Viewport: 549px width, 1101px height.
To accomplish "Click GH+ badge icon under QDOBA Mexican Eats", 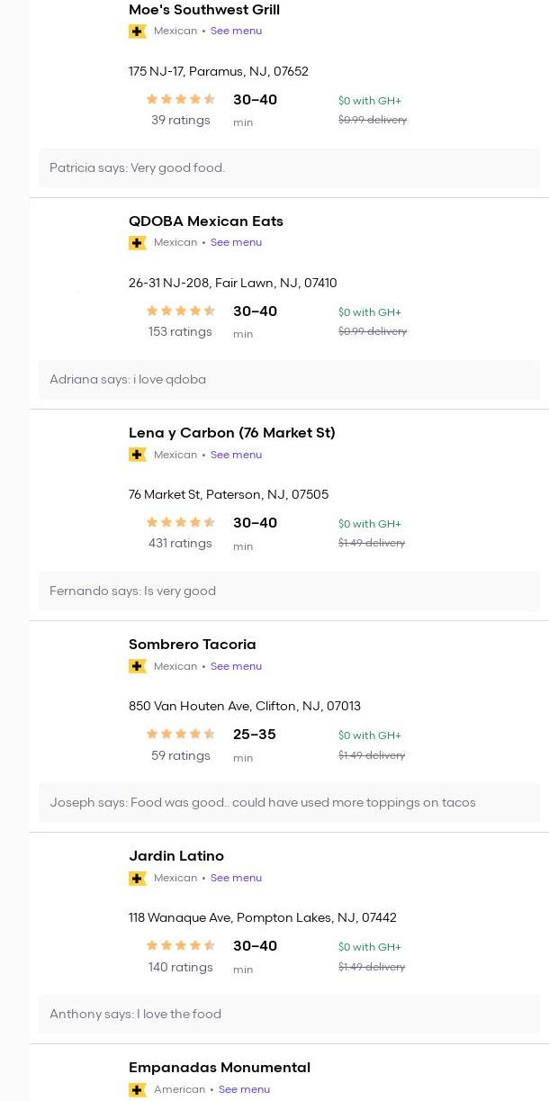I will click(x=138, y=243).
